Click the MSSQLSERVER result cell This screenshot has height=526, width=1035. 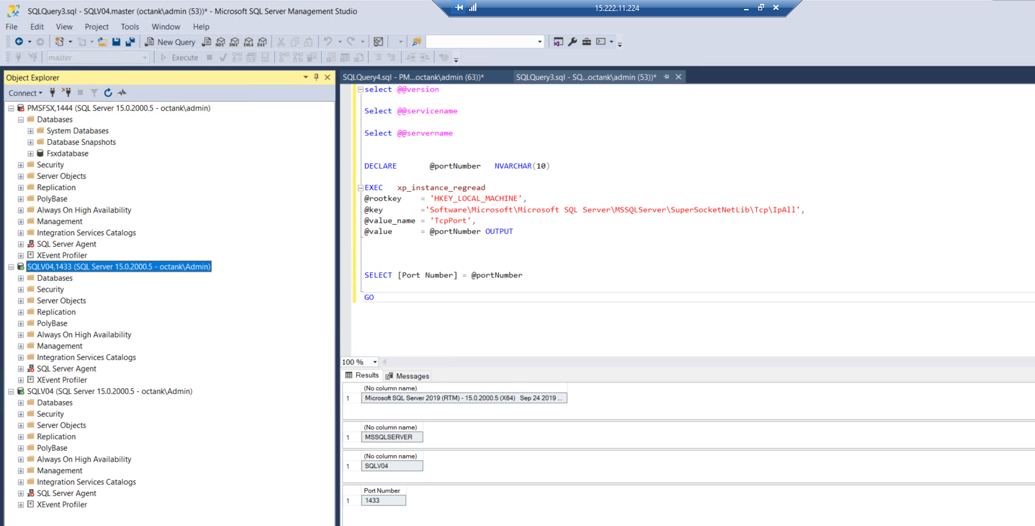tap(392, 437)
